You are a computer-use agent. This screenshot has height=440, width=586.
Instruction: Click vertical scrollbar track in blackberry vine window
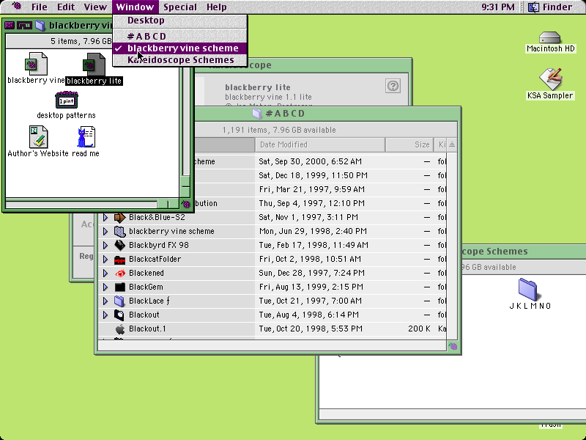[x=186, y=120]
